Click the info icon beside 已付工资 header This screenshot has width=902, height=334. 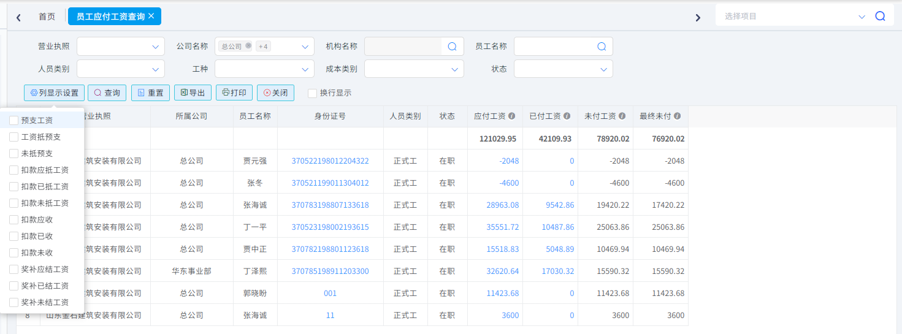pyautogui.click(x=567, y=116)
